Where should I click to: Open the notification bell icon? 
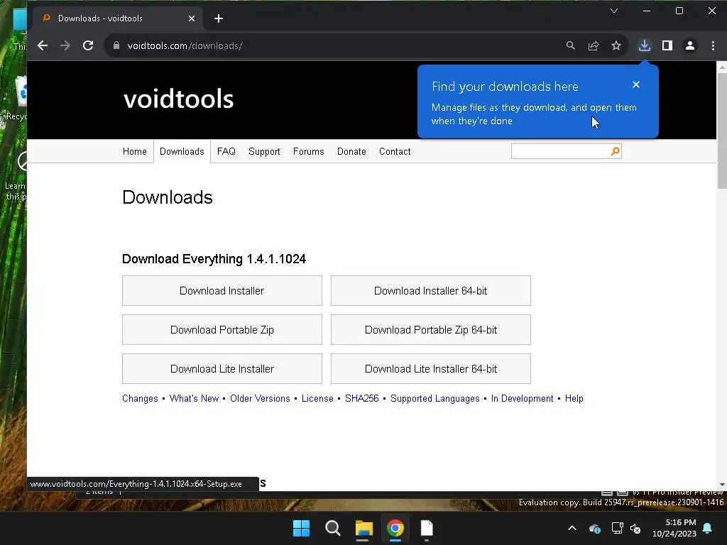(708, 528)
